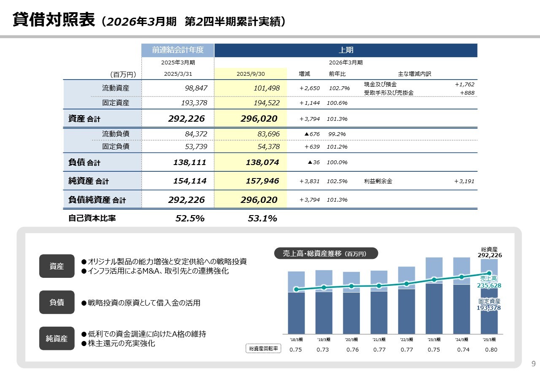Click the 流動資産 row label

(x=116, y=88)
